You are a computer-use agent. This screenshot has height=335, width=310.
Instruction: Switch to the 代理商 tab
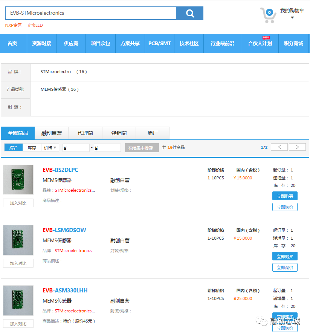(85, 133)
